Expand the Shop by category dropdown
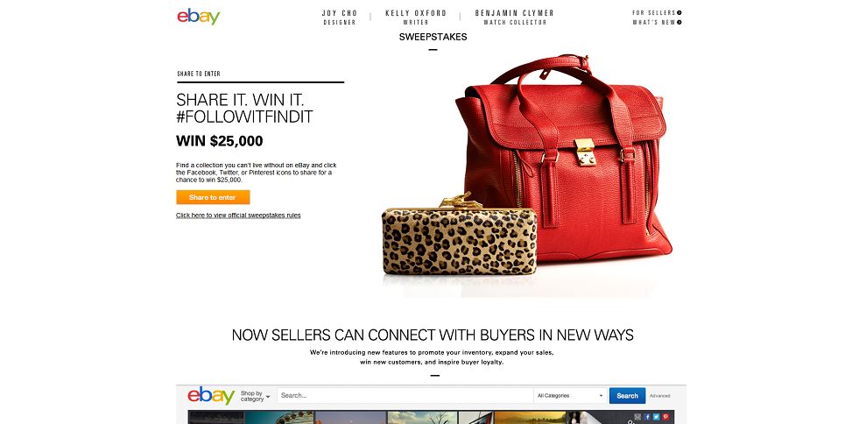Image resolution: width=866 pixels, height=424 pixels. pos(255,396)
